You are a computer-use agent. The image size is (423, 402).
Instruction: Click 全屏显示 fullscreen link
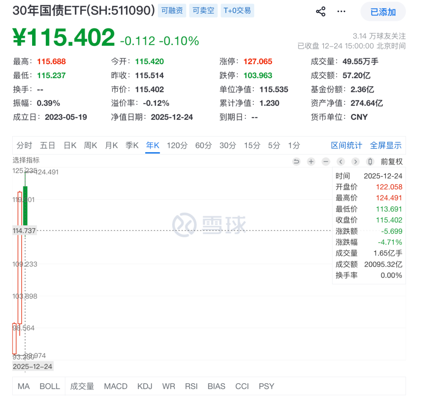[385, 145]
